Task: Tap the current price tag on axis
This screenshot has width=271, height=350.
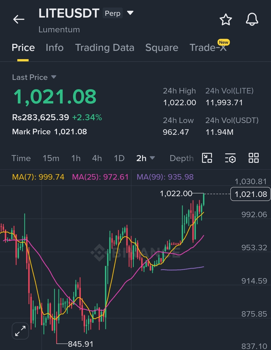Action: (250, 194)
